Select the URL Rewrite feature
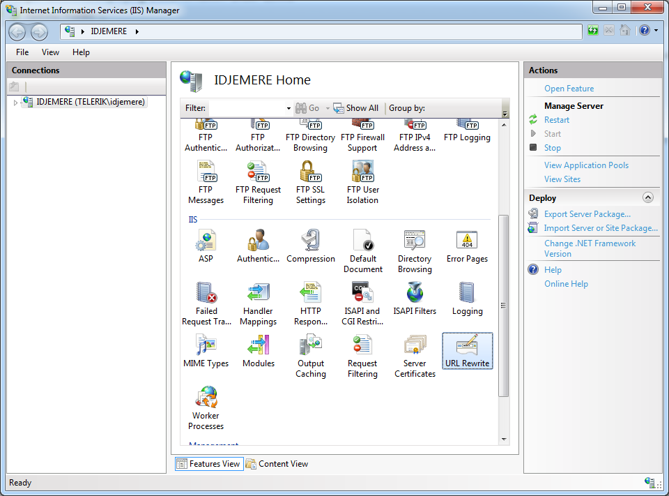669x496 pixels. click(467, 351)
